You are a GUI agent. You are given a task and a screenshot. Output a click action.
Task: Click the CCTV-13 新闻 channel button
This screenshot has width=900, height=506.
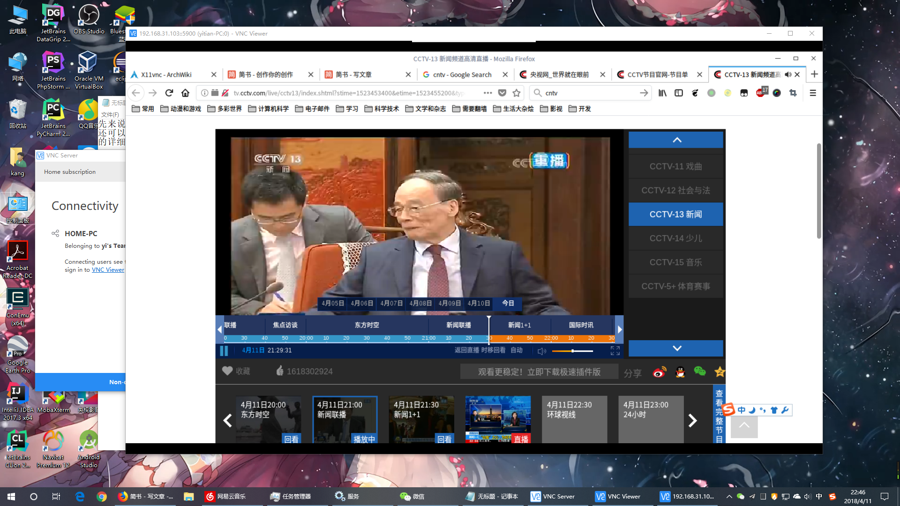click(x=675, y=214)
